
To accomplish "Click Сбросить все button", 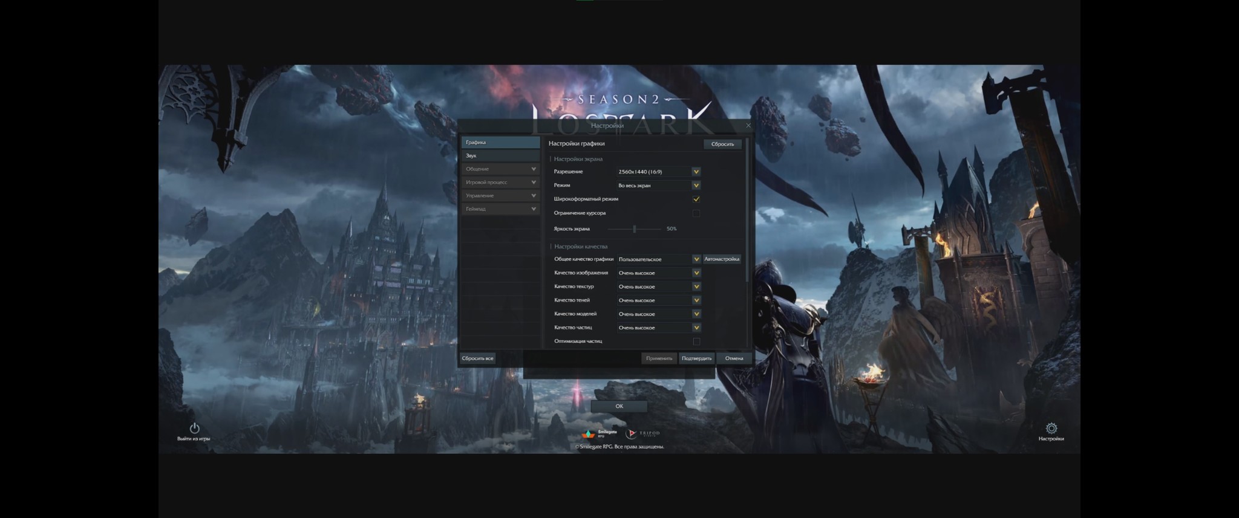I will pos(477,358).
